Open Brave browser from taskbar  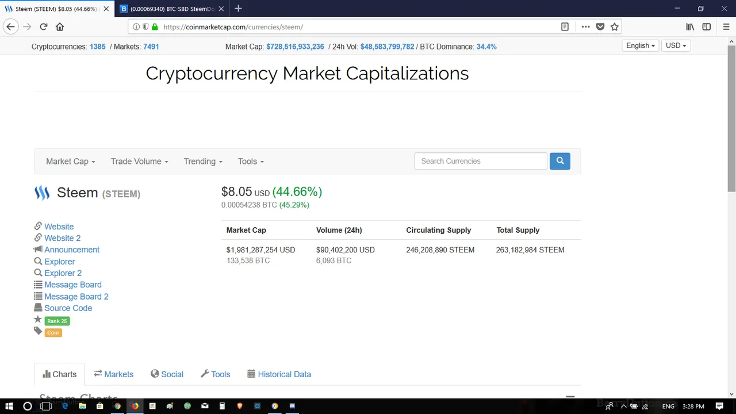239,406
